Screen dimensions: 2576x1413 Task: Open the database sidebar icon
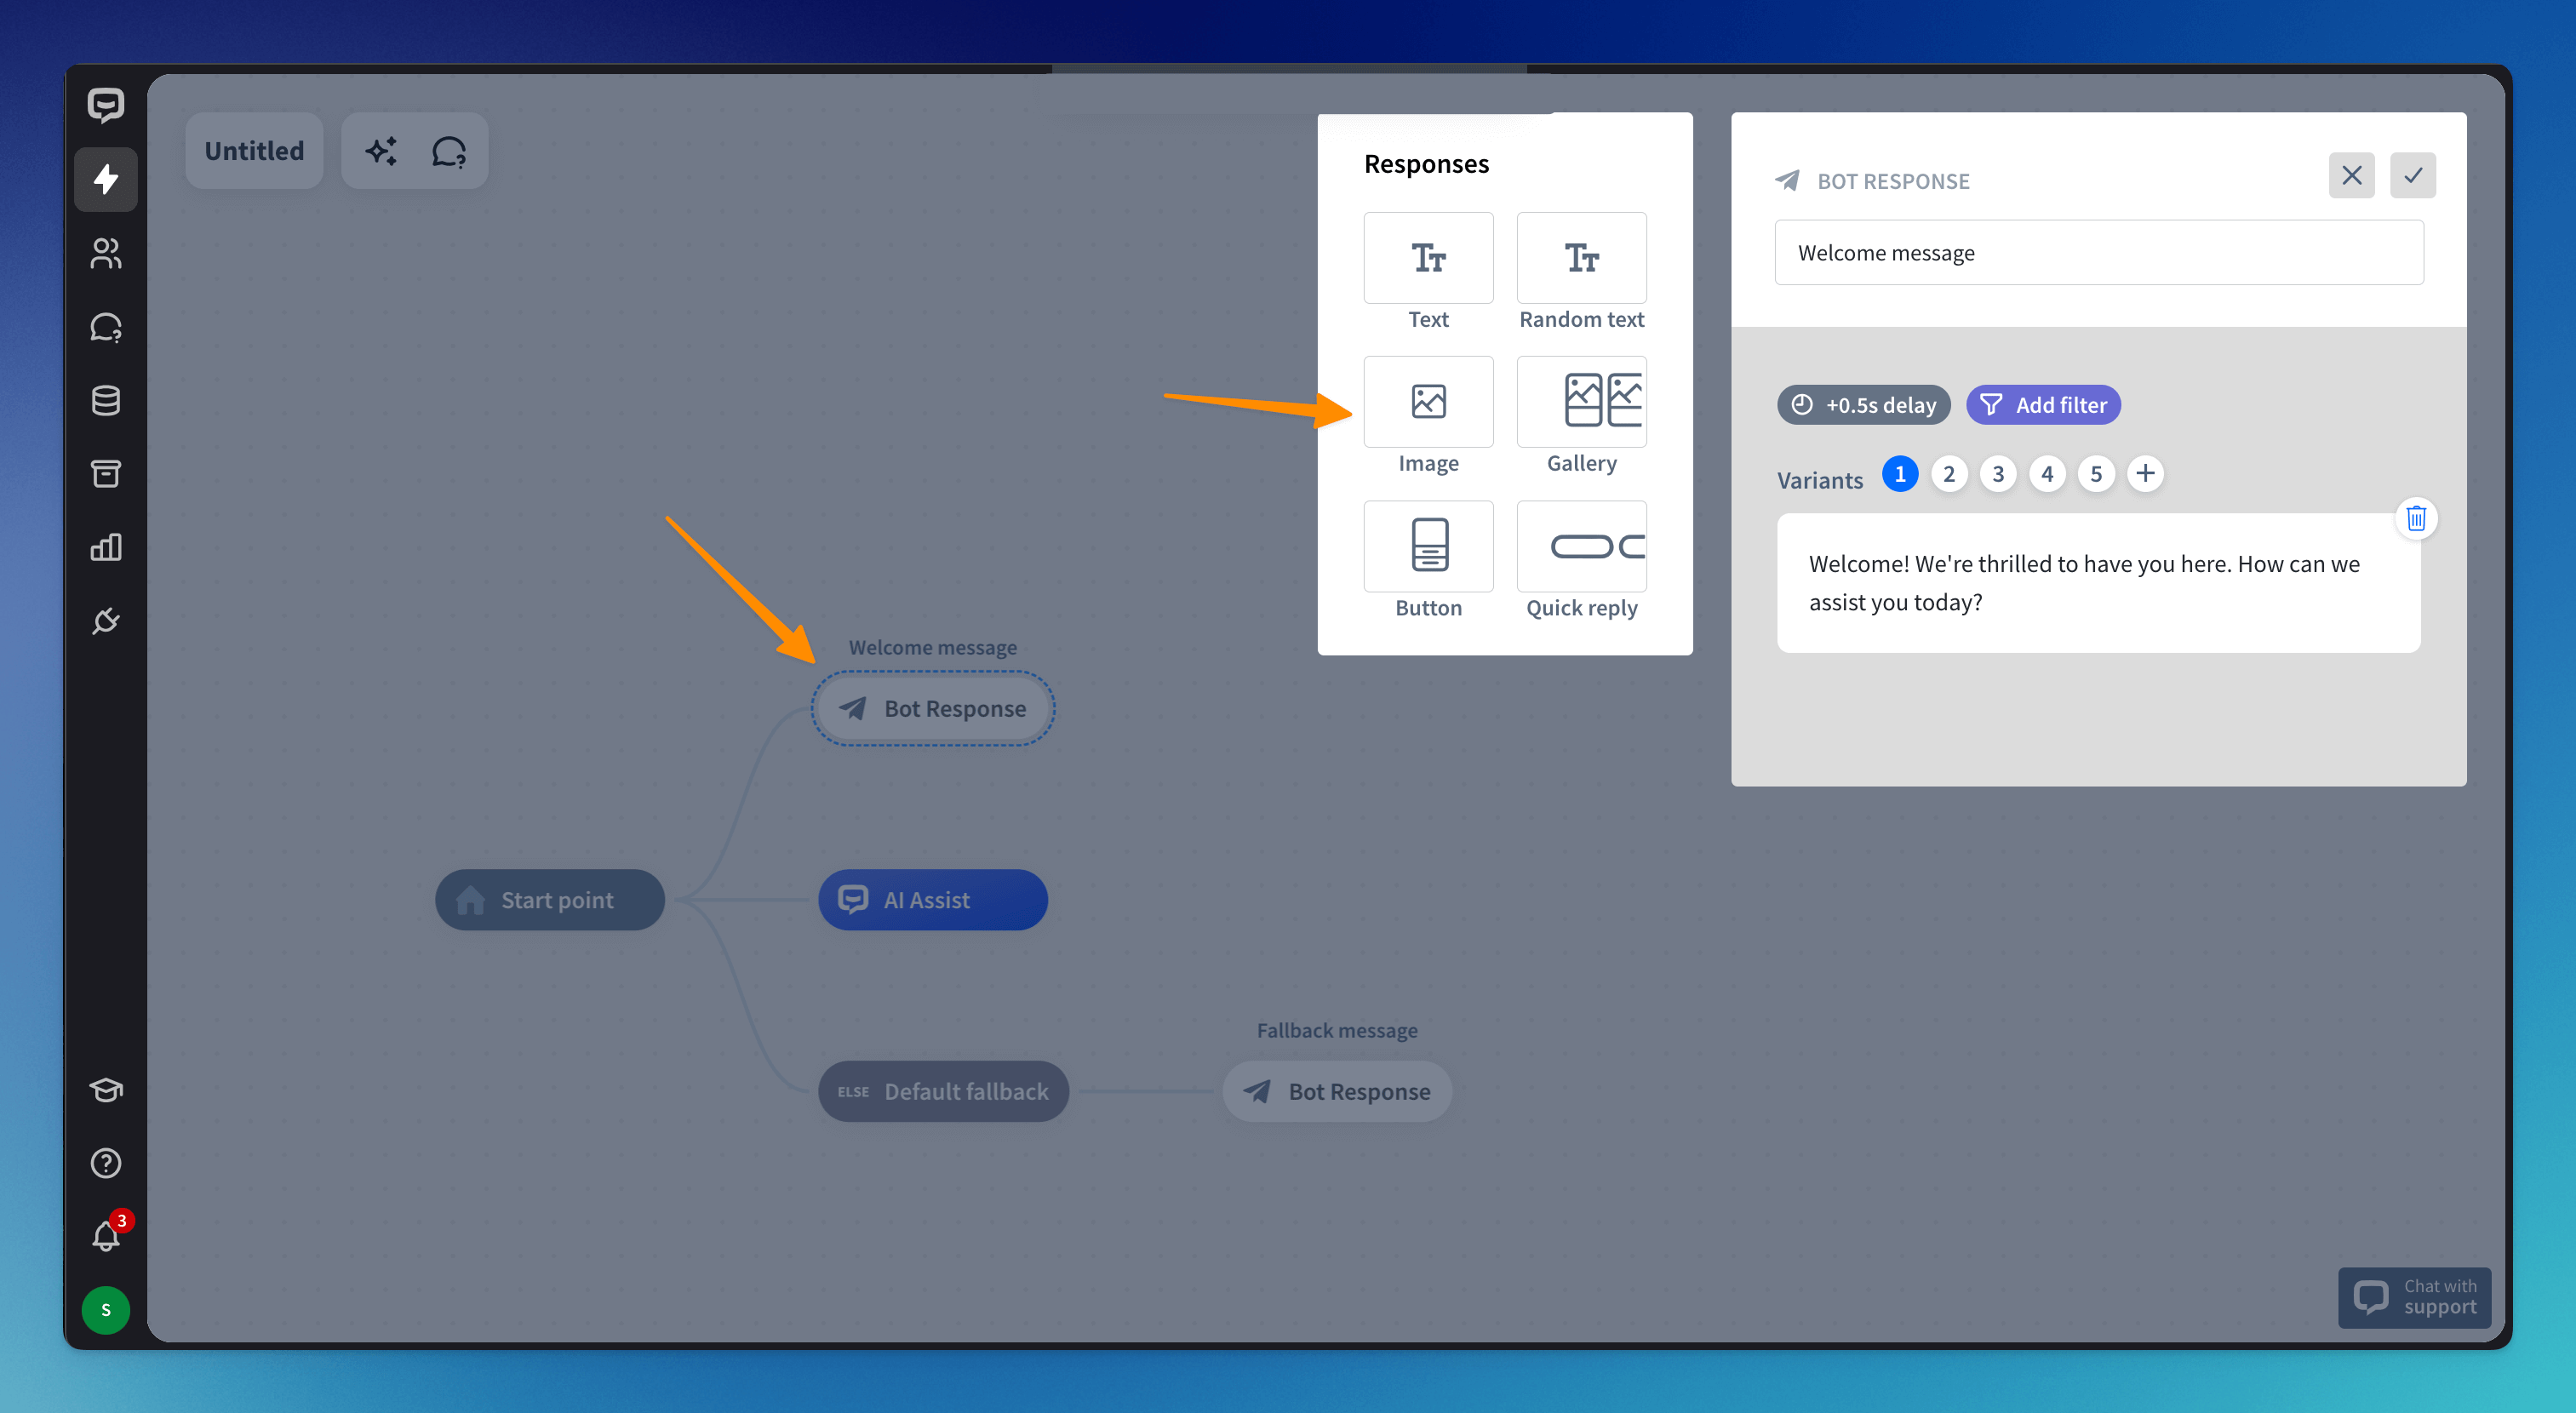point(105,401)
